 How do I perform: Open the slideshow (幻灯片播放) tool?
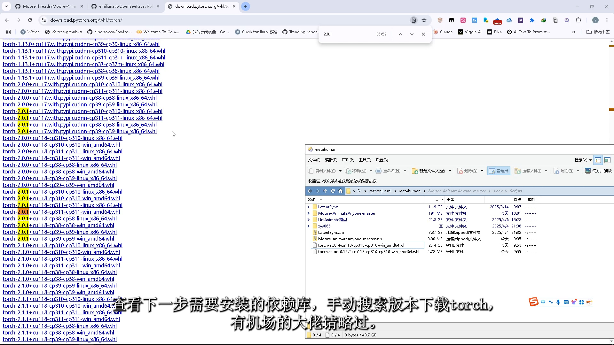pyautogui.click(x=598, y=171)
